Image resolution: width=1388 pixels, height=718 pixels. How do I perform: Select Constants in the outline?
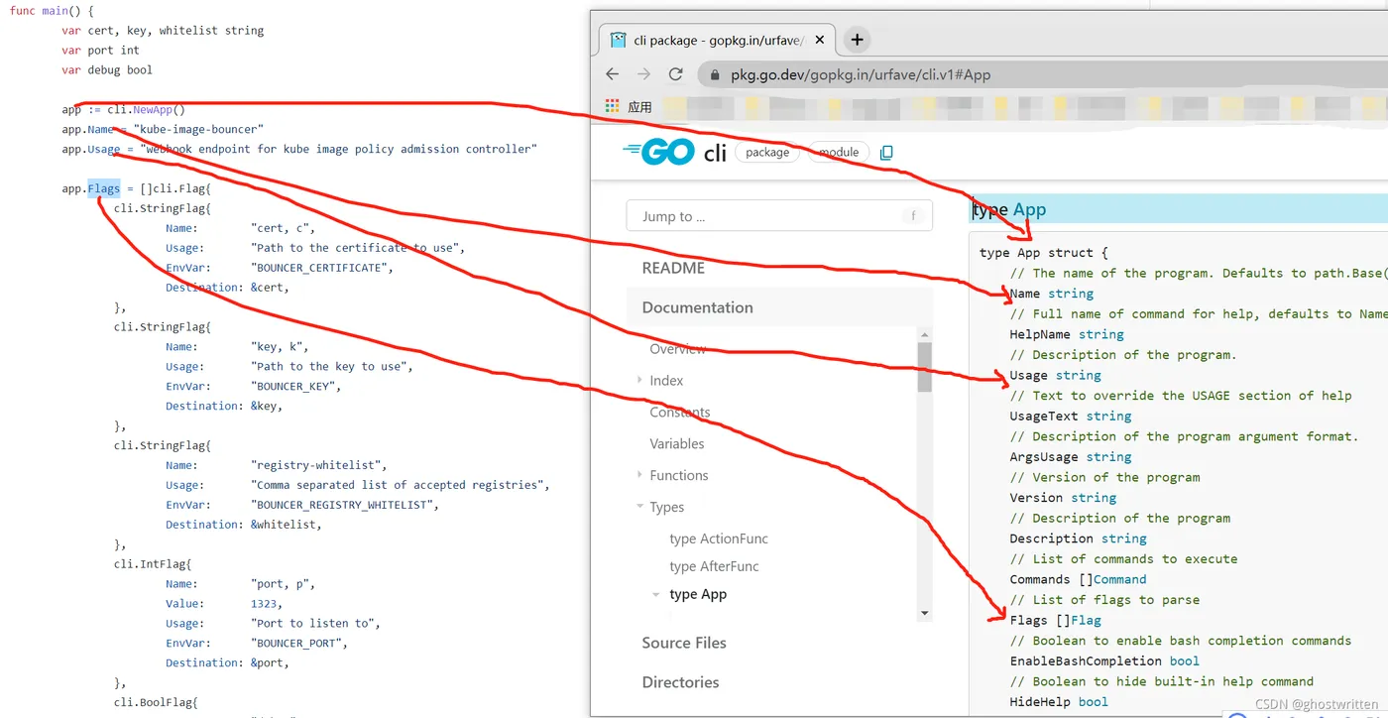click(x=680, y=413)
